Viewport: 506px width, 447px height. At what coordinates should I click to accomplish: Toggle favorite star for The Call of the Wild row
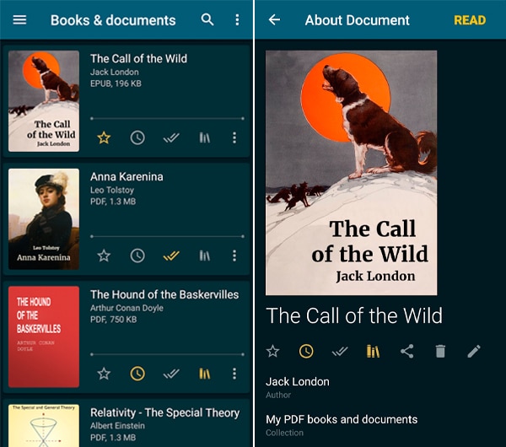click(104, 137)
